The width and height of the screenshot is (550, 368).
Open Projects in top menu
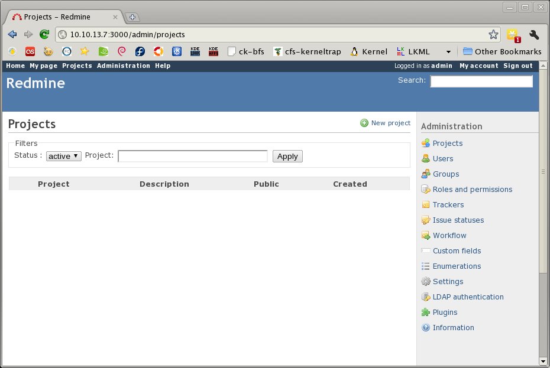pyautogui.click(x=77, y=66)
